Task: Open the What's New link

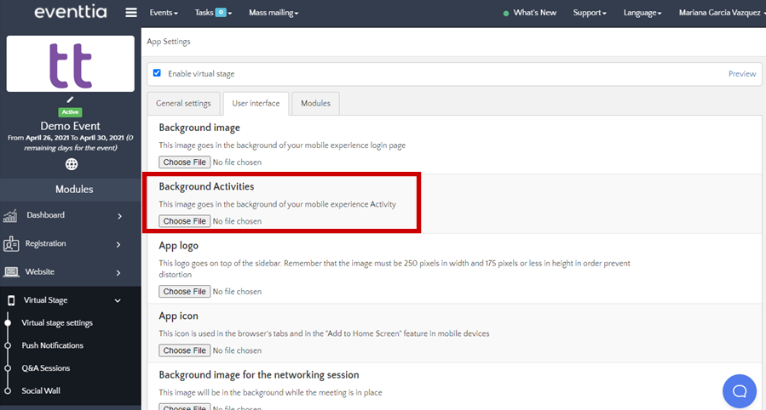Action: click(534, 13)
